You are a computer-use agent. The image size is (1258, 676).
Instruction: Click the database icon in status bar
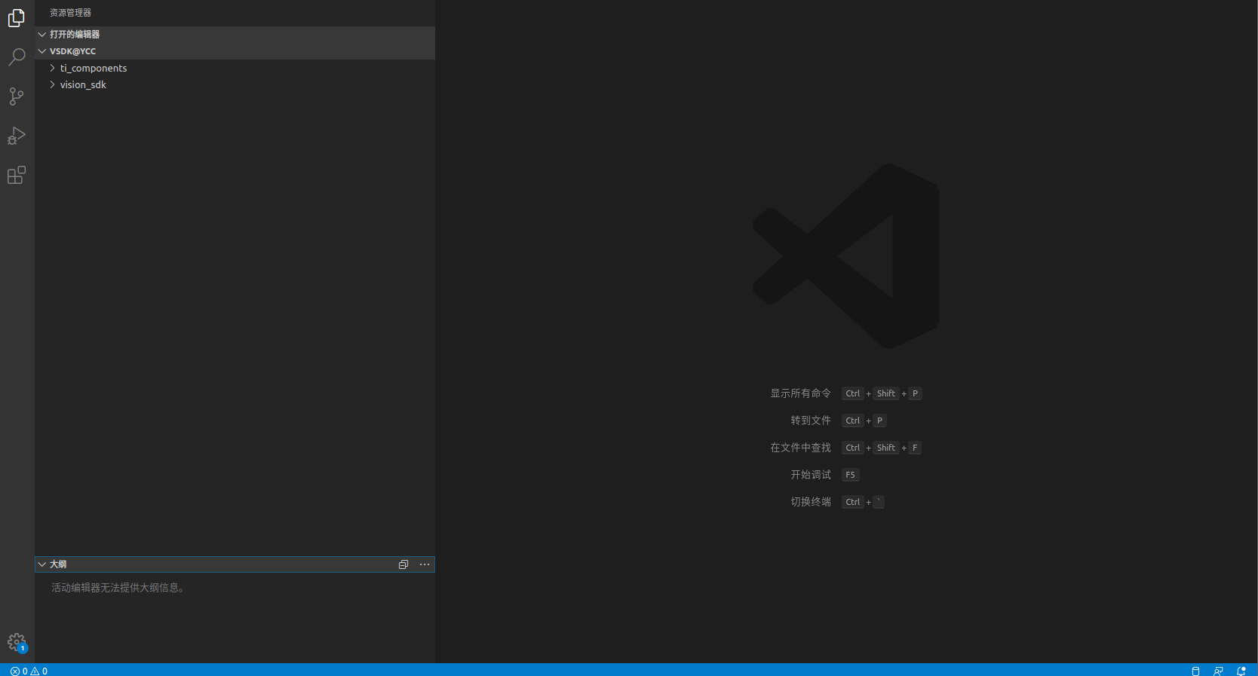click(x=1195, y=671)
